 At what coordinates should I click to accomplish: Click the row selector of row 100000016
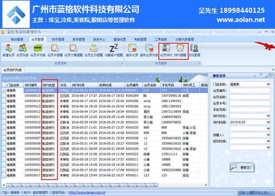point(4,90)
